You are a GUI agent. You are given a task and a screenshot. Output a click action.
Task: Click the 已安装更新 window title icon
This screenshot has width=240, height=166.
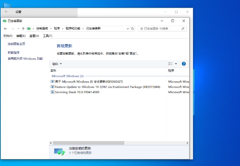coord(5,21)
